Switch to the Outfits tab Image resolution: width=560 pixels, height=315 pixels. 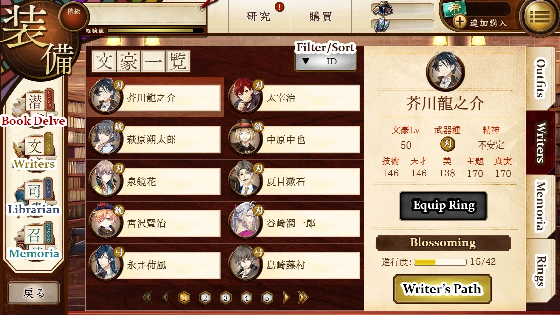click(x=540, y=78)
